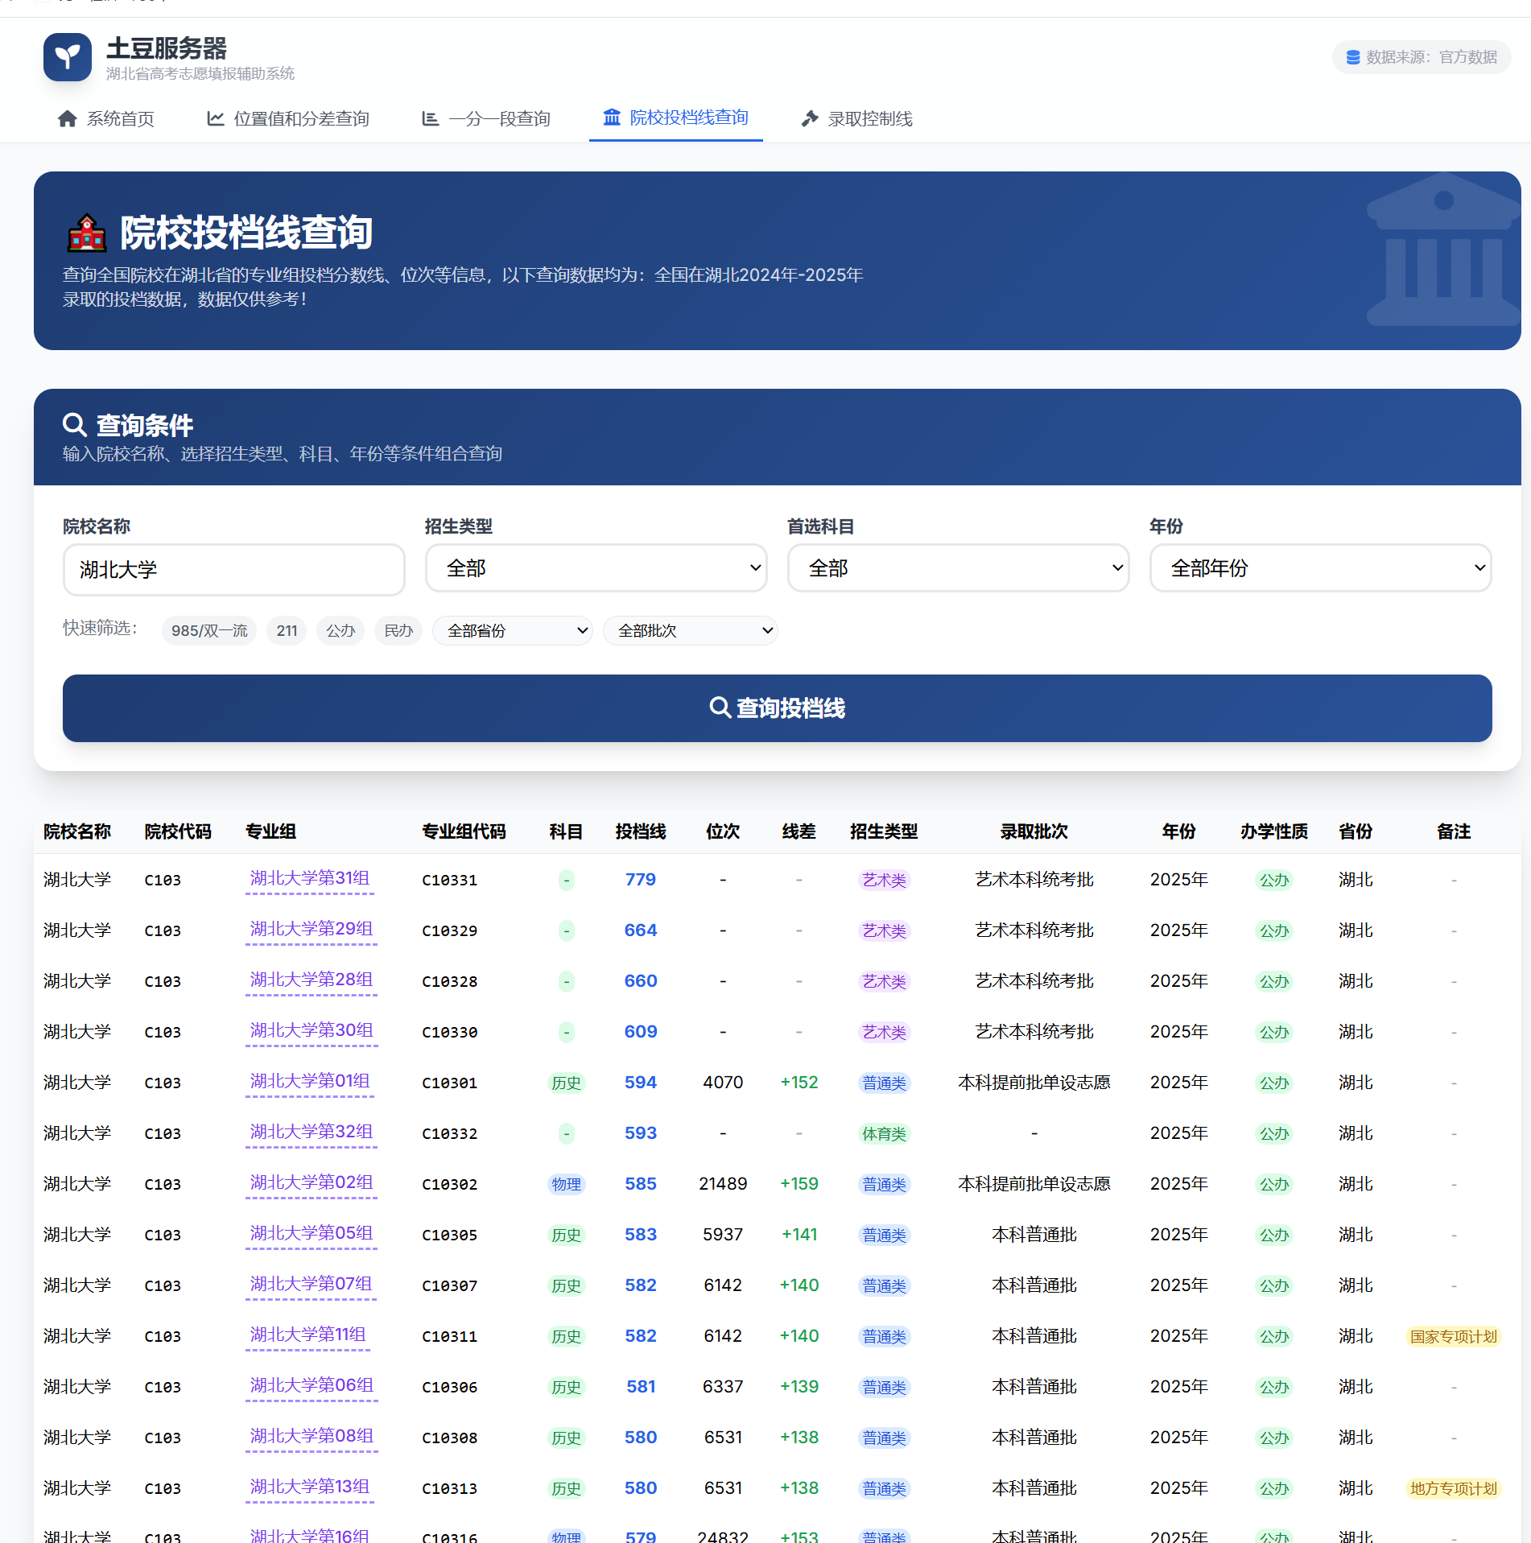Select the 院校投档线查询 tab
This screenshot has width=1531, height=1543.
point(676,118)
